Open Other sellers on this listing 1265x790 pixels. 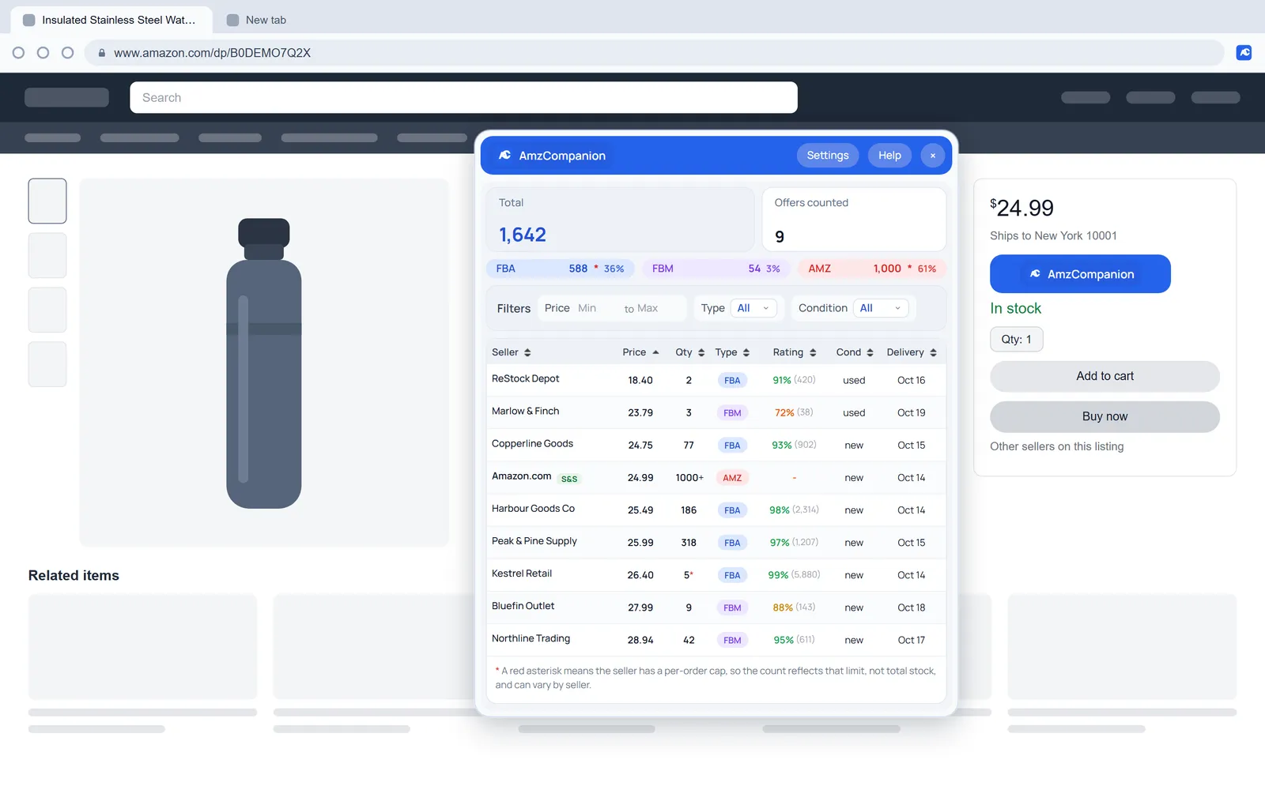pyautogui.click(x=1056, y=446)
